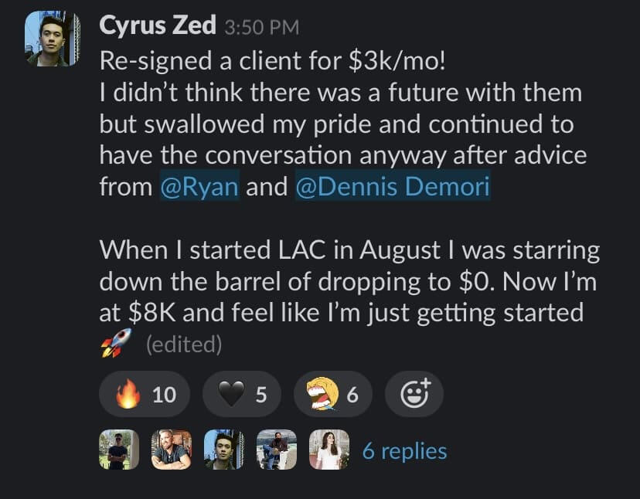Click the rocket emoji in message
640x499 pixels.
pos(116,344)
